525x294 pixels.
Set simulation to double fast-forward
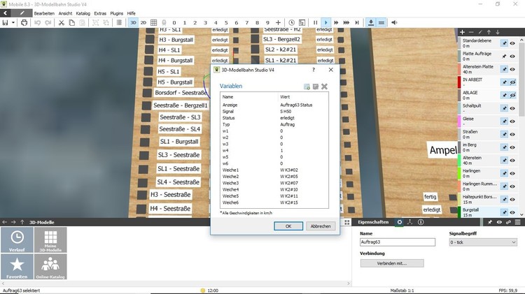tap(336, 23)
